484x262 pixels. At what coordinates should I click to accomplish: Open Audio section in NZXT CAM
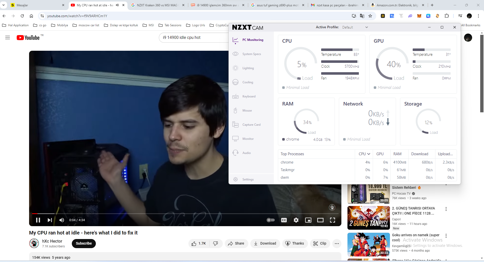click(x=242, y=153)
